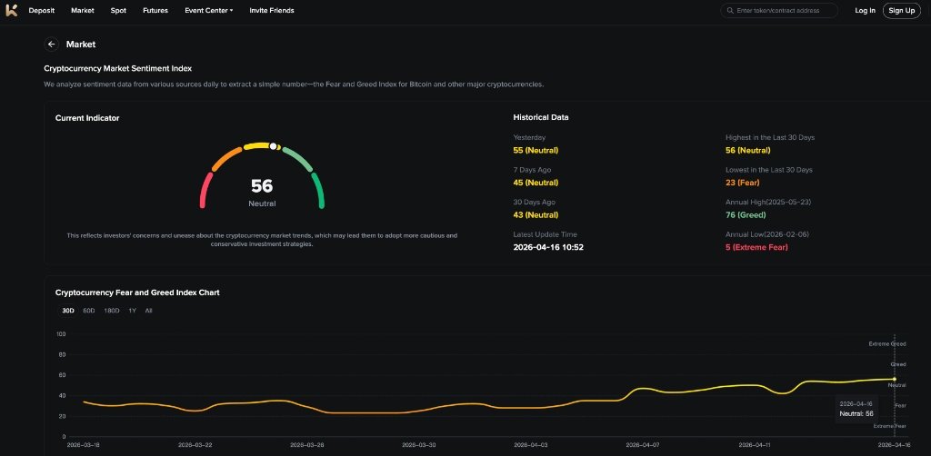Go to the Spot trading page

tap(118, 11)
